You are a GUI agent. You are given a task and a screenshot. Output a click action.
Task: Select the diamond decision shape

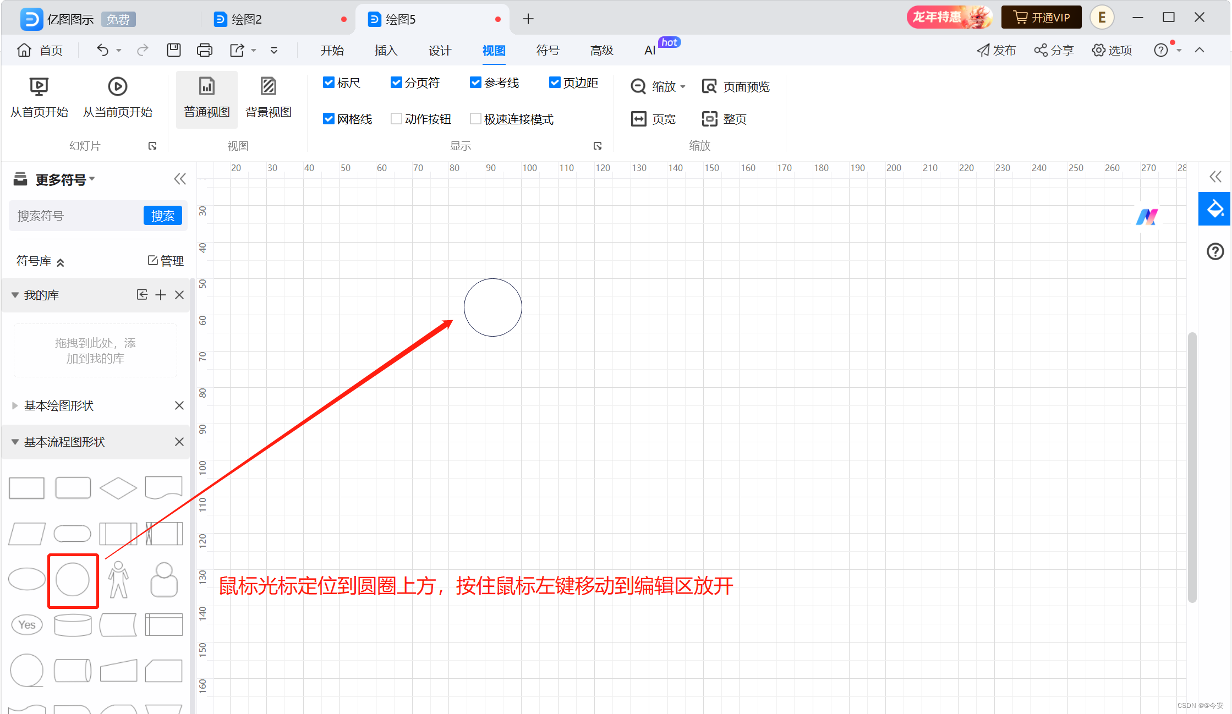(x=118, y=487)
